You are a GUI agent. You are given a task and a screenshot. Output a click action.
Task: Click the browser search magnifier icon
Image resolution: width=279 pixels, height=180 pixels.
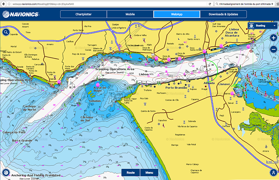[217, 4]
